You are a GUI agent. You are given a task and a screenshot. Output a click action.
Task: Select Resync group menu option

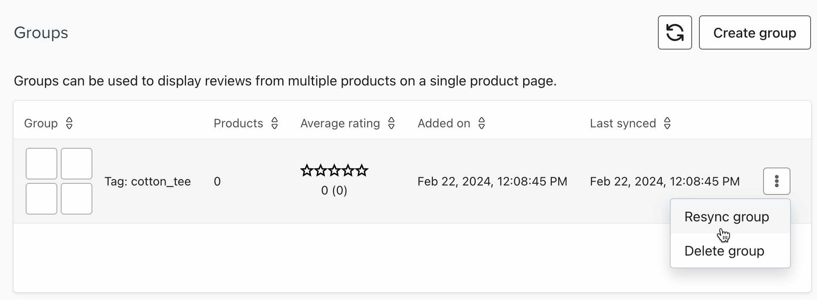click(726, 217)
